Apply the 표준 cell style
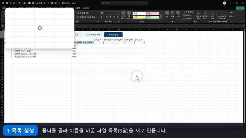The height and width of the screenshot is (138, 246). point(139,14)
